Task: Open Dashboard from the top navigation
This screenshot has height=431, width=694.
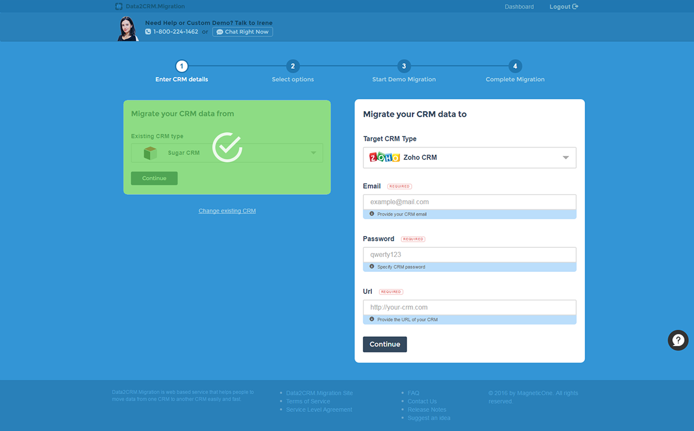Action: point(519,7)
